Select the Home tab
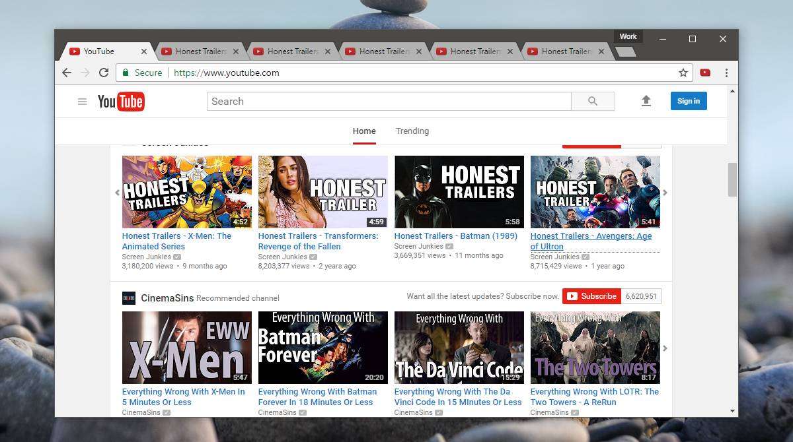This screenshot has width=793, height=442. pyautogui.click(x=364, y=131)
